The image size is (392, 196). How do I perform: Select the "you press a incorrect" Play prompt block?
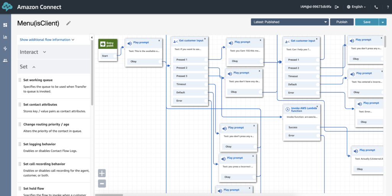(238, 168)
